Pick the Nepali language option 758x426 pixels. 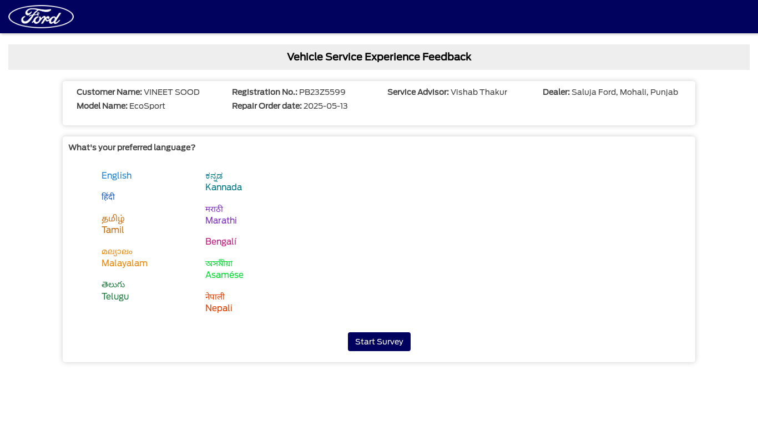(219, 302)
